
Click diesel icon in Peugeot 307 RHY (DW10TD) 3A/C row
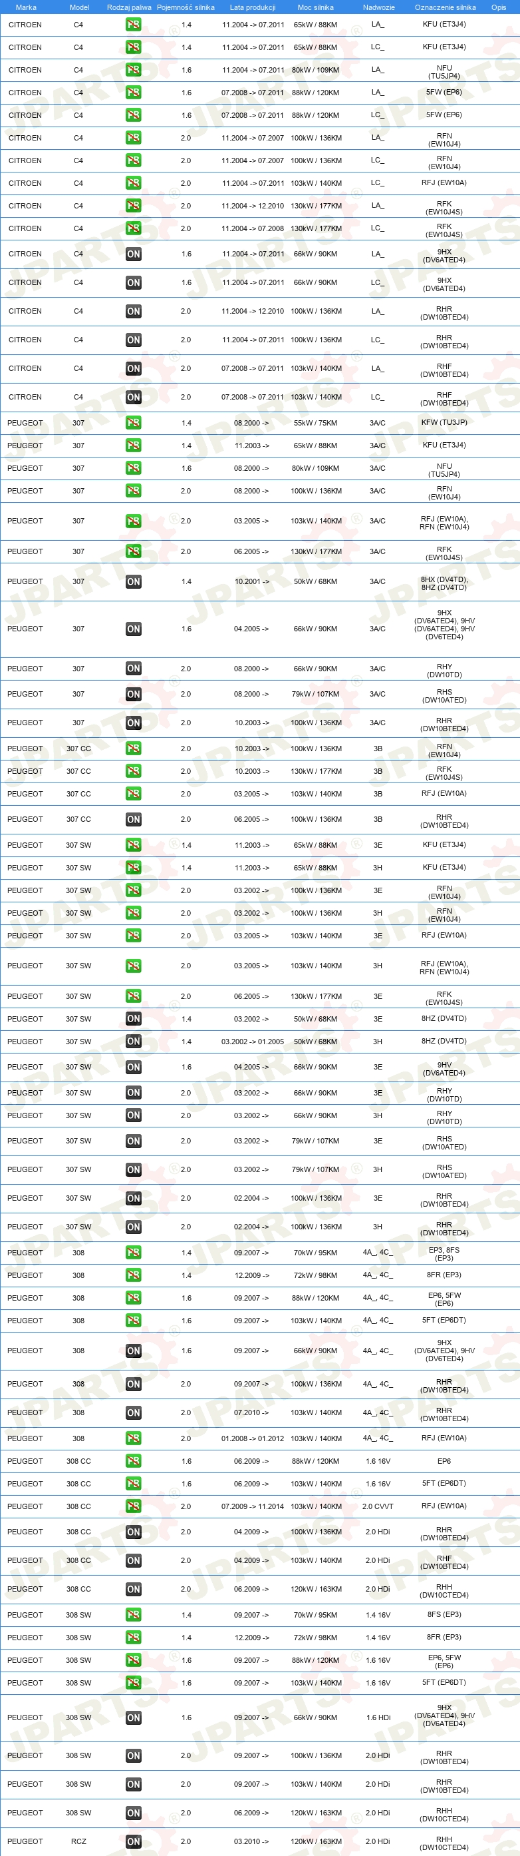133,669
